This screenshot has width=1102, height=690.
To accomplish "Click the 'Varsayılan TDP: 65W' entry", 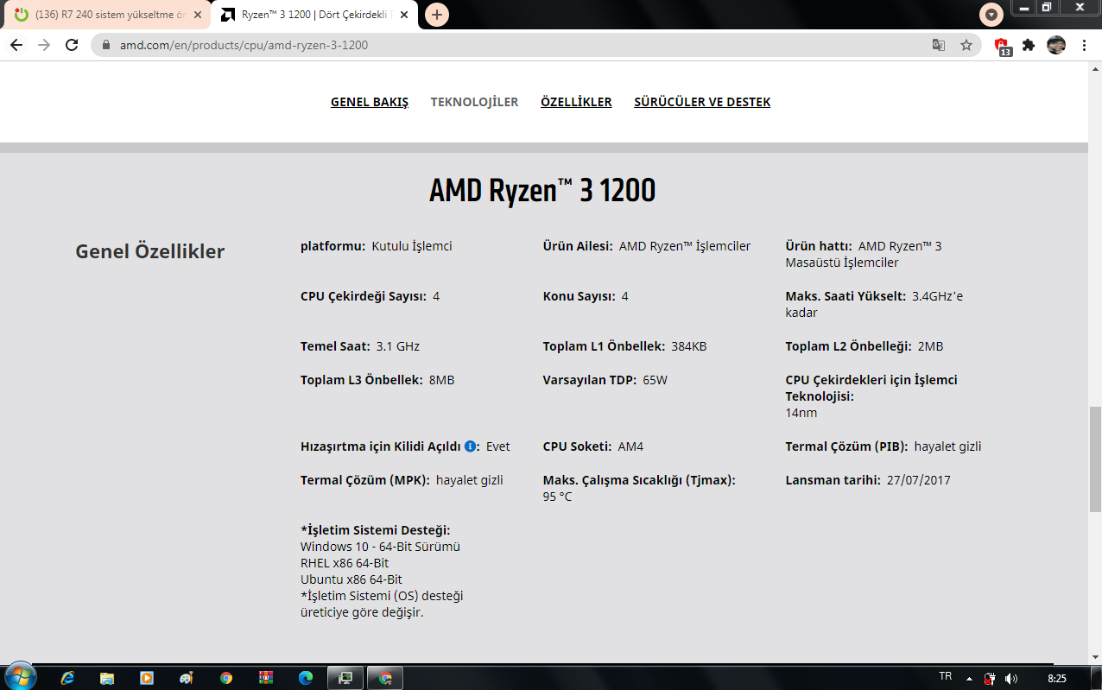I will click(x=605, y=380).
